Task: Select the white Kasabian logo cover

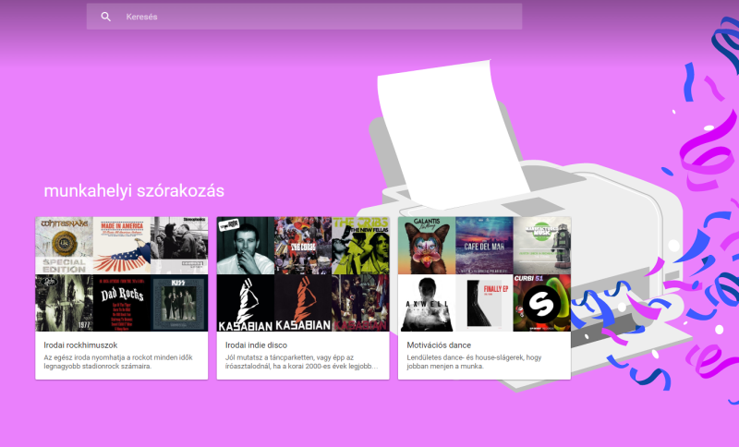Action: click(246, 303)
